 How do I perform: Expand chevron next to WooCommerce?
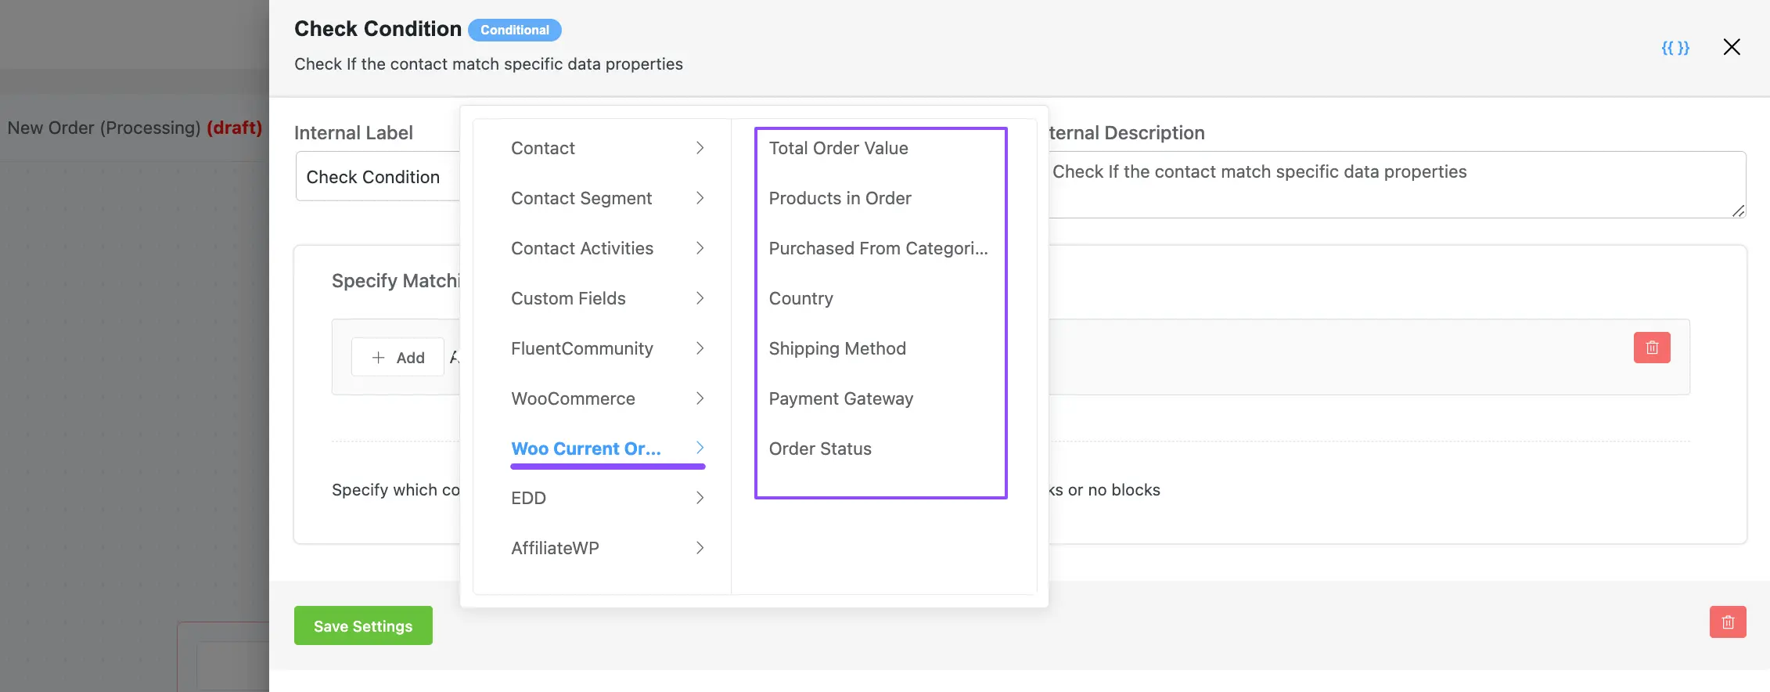coord(700,398)
